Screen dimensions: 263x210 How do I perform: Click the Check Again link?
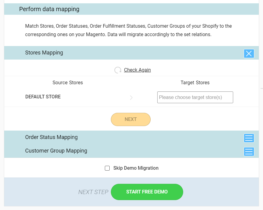click(x=137, y=70)
